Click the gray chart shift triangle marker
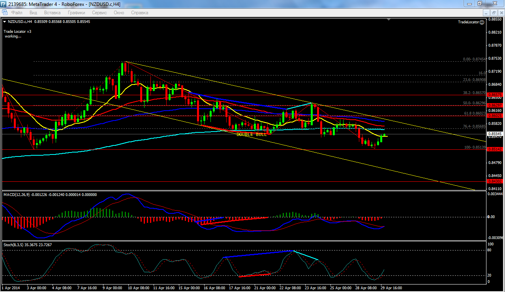505x292 pixels. 389,19
